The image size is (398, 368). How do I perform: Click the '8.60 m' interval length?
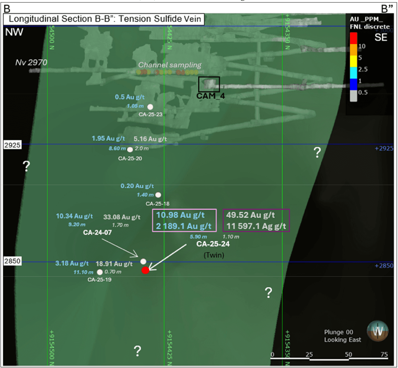[117, 149]
